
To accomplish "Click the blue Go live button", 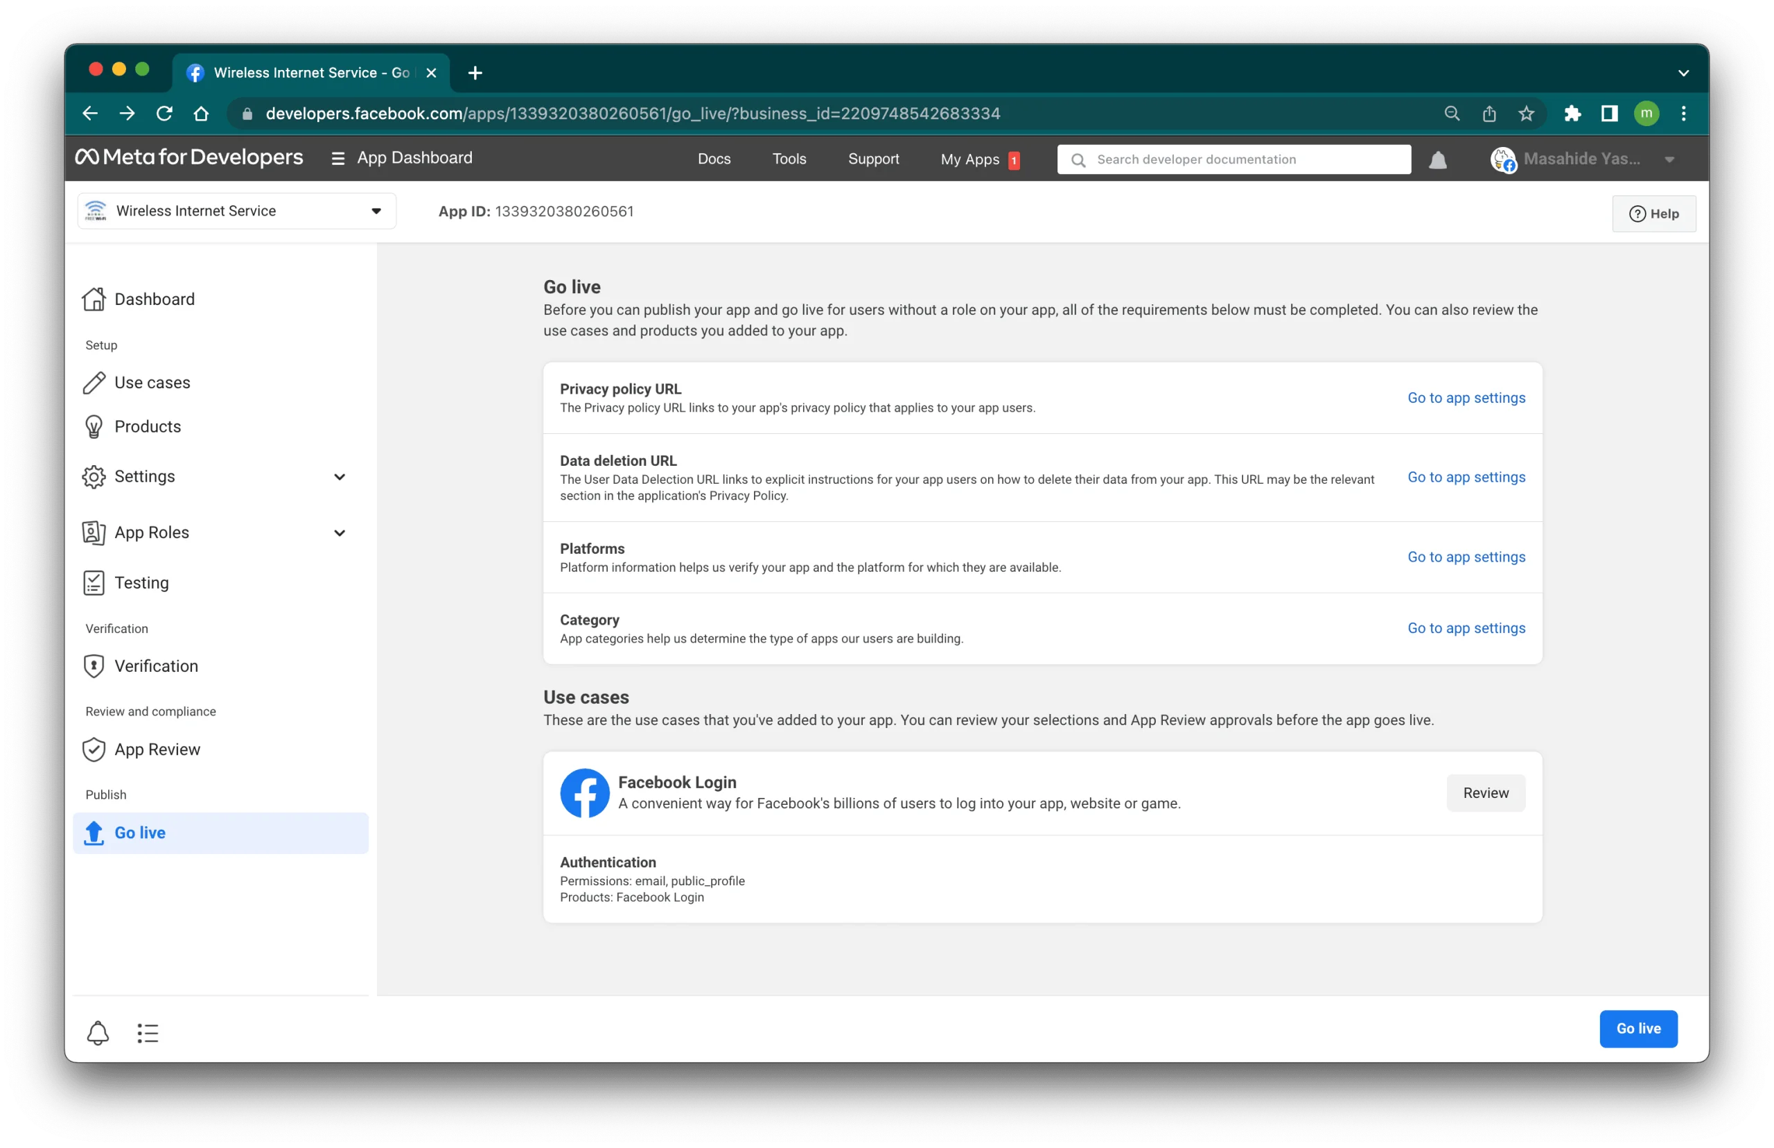I will tap(1637, 1028).
